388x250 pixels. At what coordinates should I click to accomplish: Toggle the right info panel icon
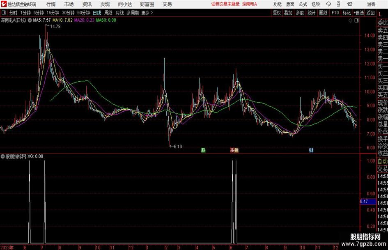[x=356, y=21]
